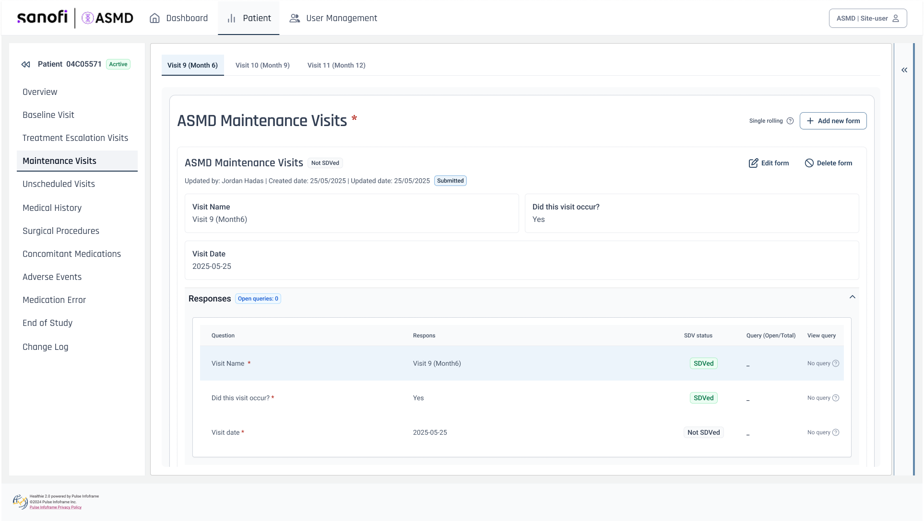This screenshot has width=924, height=521.
Task: Click the user profile icon in ASMD Site-user
Action: tap(896, 18)
